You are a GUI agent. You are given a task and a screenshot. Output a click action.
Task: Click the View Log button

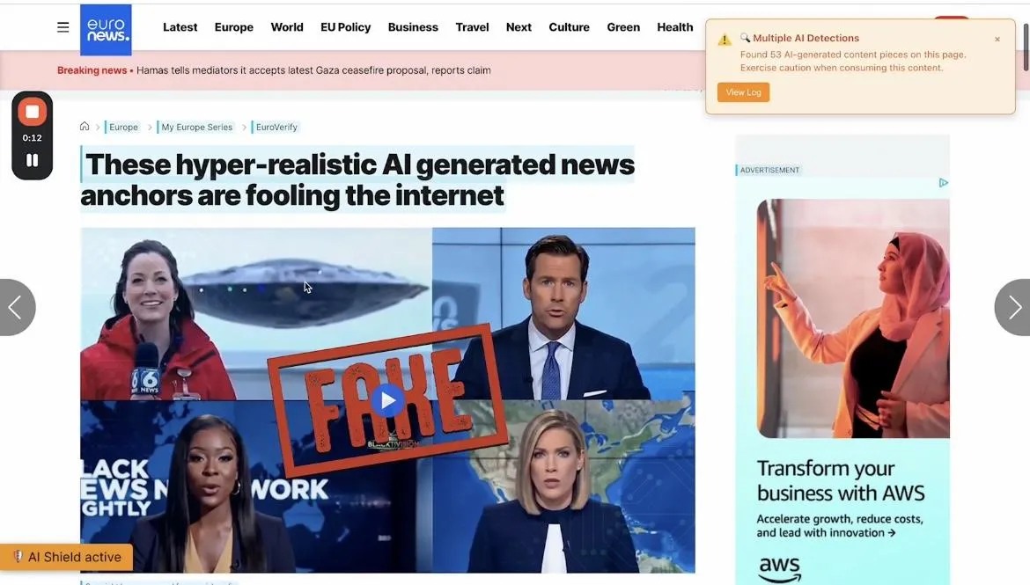743,92
